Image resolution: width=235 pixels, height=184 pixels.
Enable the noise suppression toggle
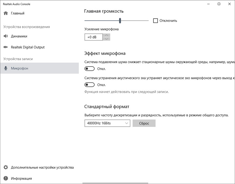point(89,69)
